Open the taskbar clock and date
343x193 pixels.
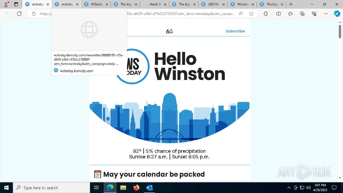click(x=320, y=188)
